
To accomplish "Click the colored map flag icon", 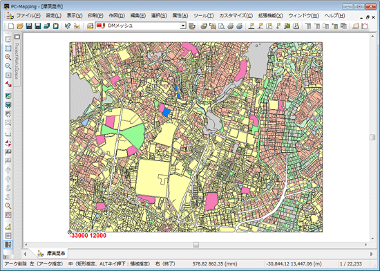I will tap(287, 26).
